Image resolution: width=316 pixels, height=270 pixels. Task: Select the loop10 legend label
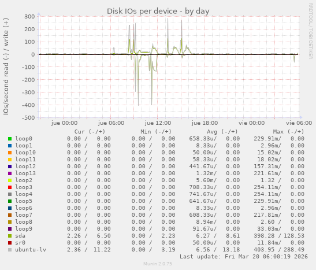click(25, 153)
